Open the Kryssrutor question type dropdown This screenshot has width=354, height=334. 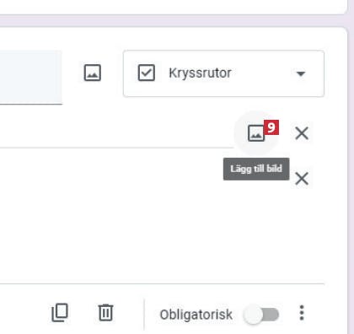click(223, 73)
